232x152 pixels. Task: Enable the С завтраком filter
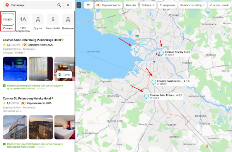pyautogui.click(x=167, y=5)
